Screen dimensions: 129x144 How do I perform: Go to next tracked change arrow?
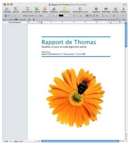coord(34,19)
